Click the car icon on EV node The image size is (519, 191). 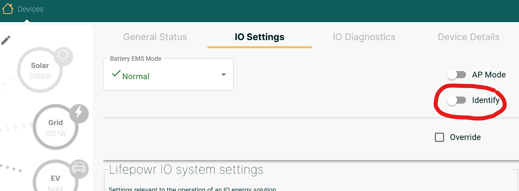(79, 168)
